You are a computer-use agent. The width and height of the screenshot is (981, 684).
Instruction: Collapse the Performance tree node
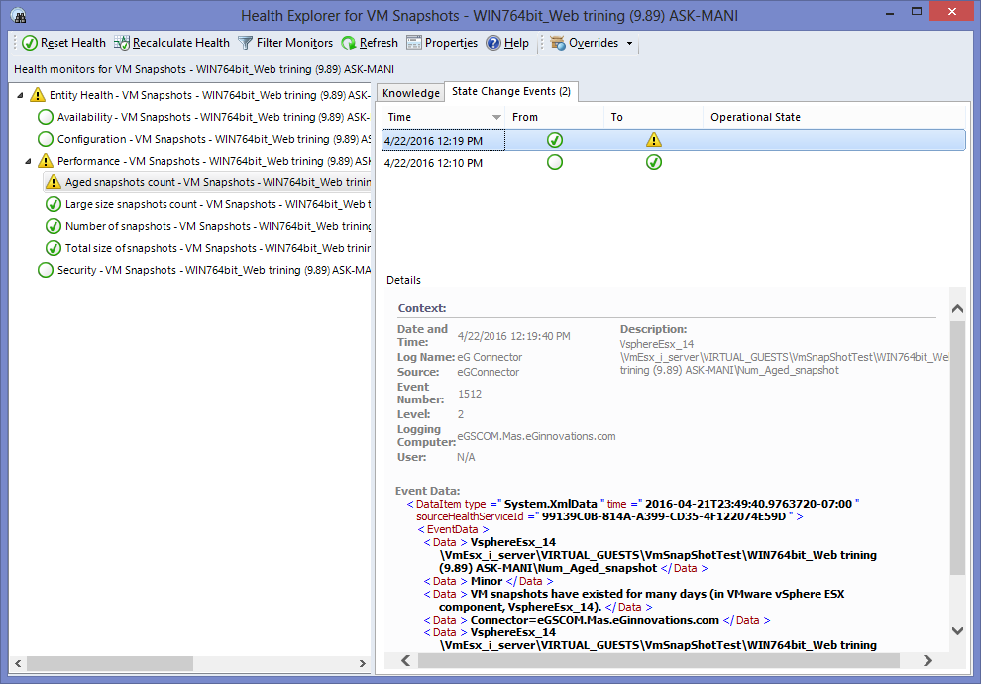click(28, 162)
